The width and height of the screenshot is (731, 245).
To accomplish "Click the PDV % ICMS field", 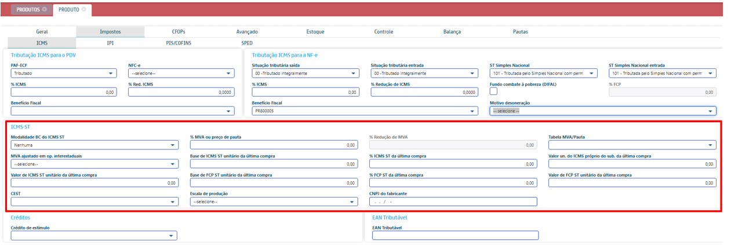I will 64,92.
